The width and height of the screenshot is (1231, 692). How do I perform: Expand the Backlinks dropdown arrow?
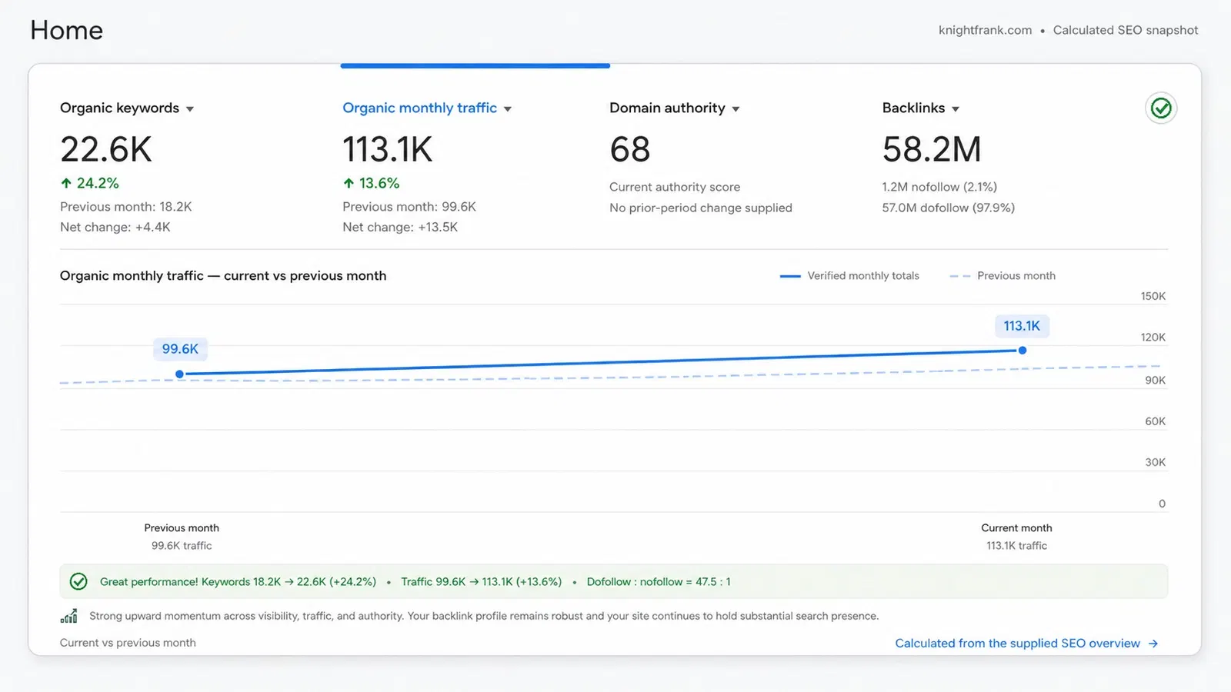[956, 109]
